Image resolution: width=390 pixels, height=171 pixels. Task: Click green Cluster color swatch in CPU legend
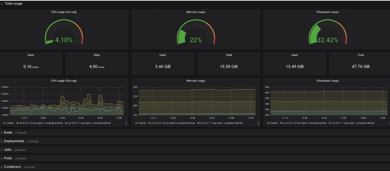(x=4, y=123)
